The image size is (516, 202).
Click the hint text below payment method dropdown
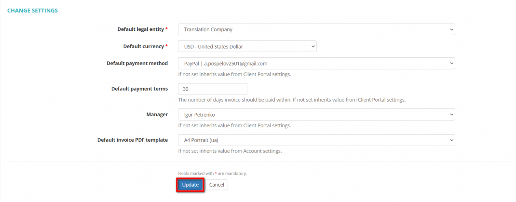click(x=234, y=74)
